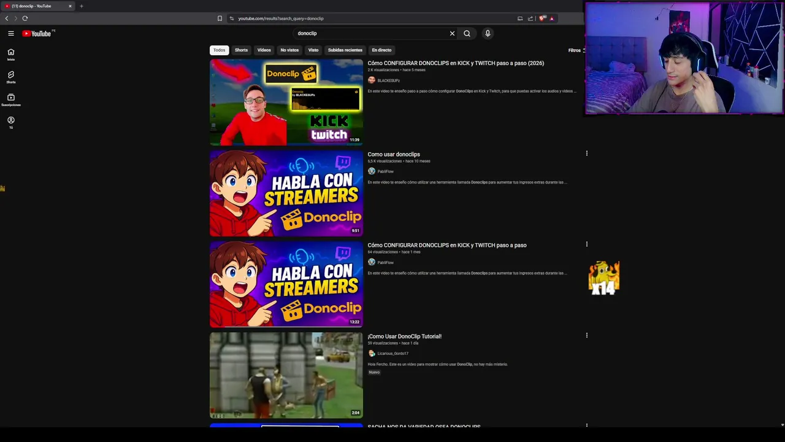Open the Filtros dropdown
The width and height of the screenshot is (785, 442).
(575, 50)
